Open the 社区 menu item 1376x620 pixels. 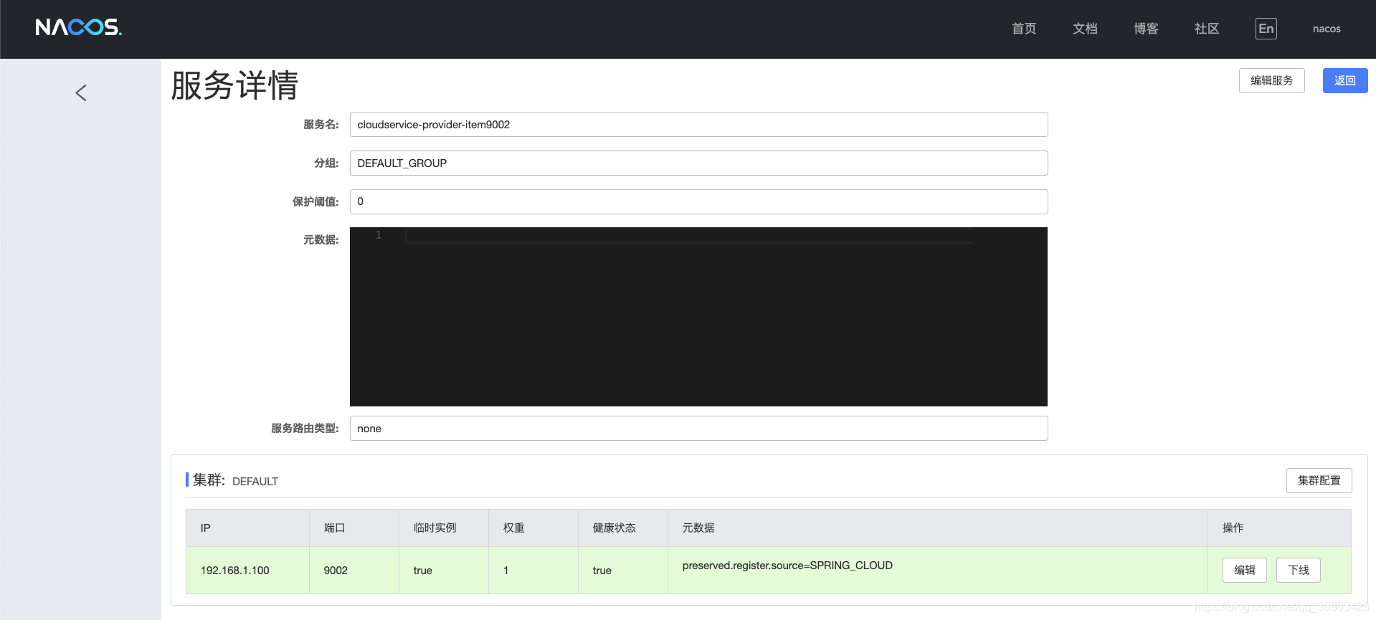pos(1207,29)
